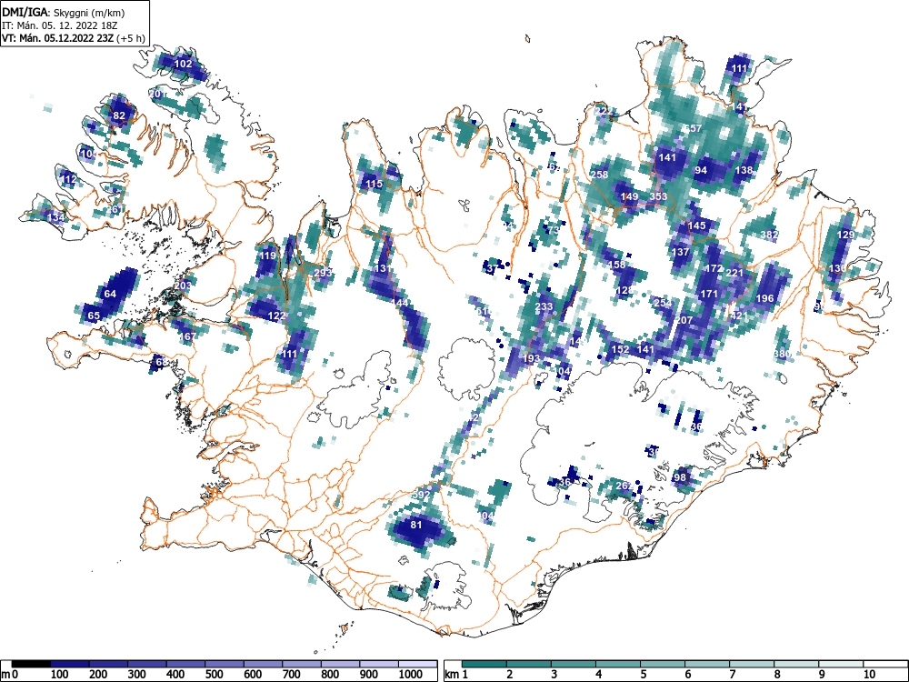The width and height of the screenshot is (909, 682).
Task: Click the visibility value '145' on the map
Action: pos(697,226)
